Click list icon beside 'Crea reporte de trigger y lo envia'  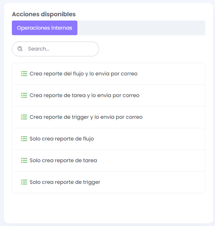pos(24,117)
